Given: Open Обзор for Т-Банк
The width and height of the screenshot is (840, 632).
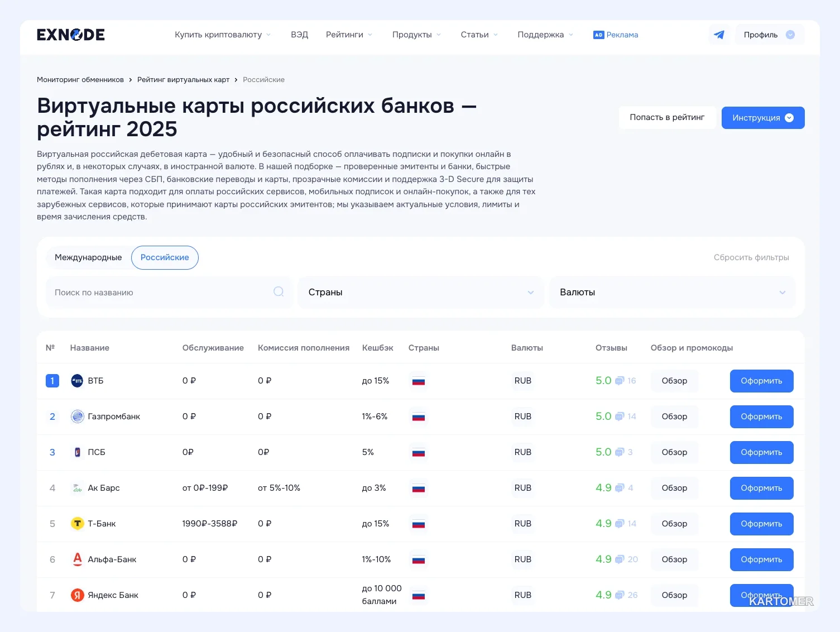Looking at the screenshot, I should 674,524.
